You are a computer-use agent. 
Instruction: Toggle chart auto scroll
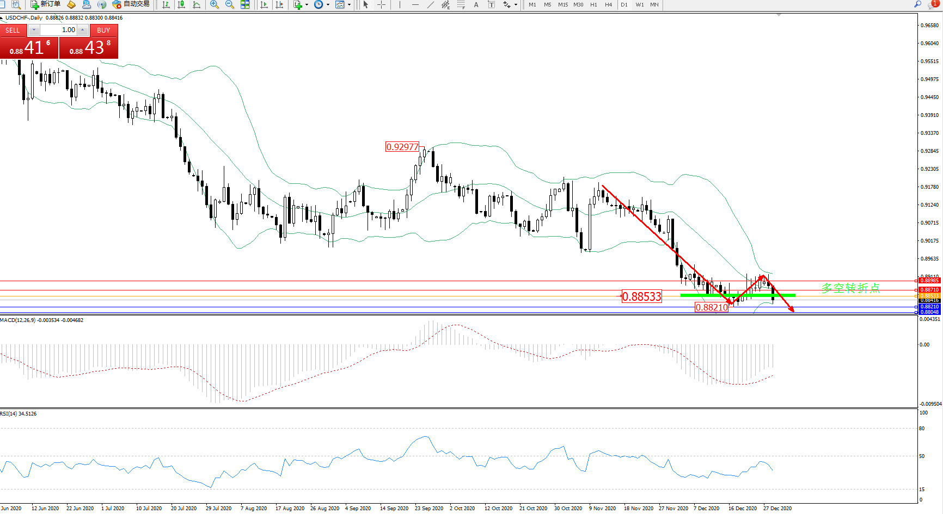(264, 4)
